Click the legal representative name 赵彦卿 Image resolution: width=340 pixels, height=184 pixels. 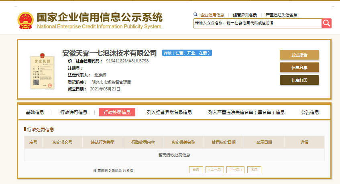click(x=100, y=75)
